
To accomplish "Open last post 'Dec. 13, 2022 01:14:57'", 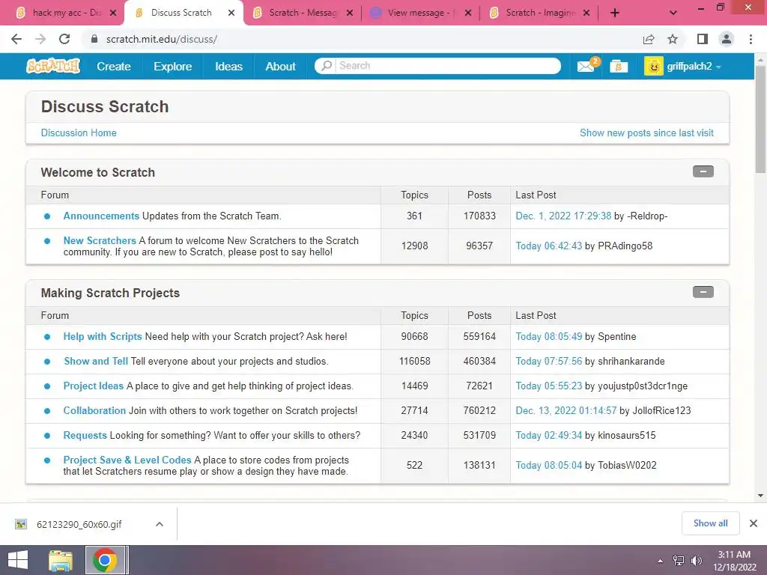I will (566, 411).
